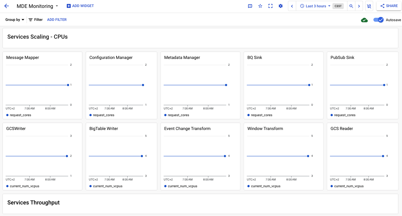The width and height of the screenshot is (402, 216).
Task: Shift time range later with right chevron
Action: pos(359,6)
